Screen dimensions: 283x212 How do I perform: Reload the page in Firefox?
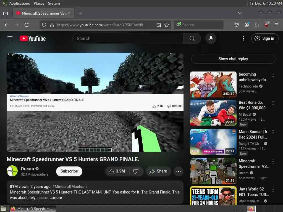point(27,25)
